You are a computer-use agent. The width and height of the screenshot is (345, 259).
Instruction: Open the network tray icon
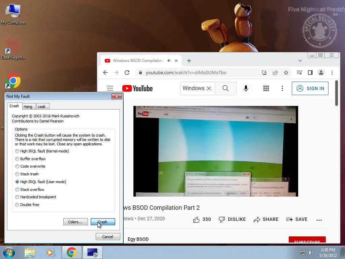tap(303, 253)
